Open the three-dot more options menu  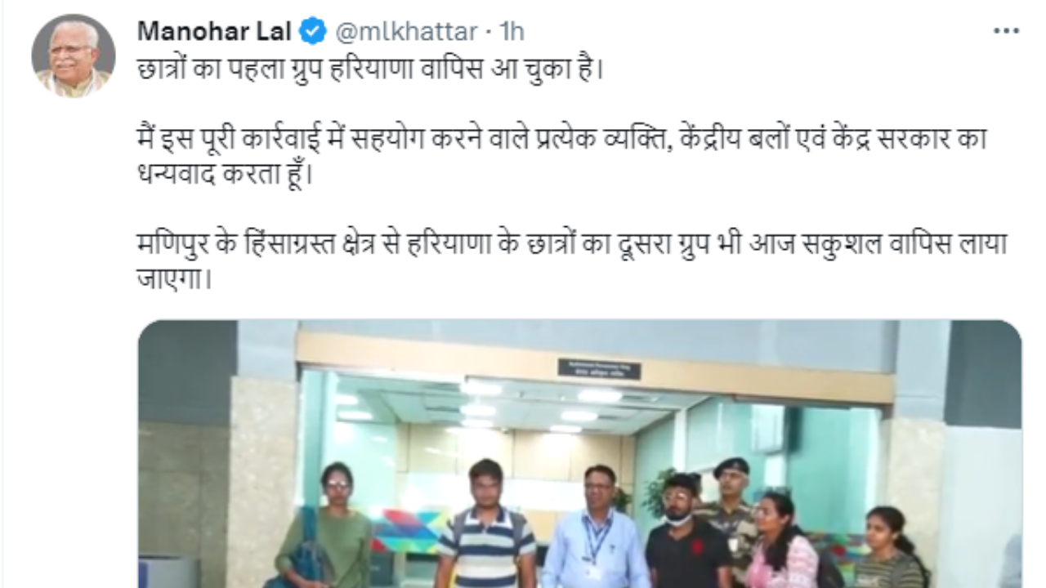pos(1006,31)
